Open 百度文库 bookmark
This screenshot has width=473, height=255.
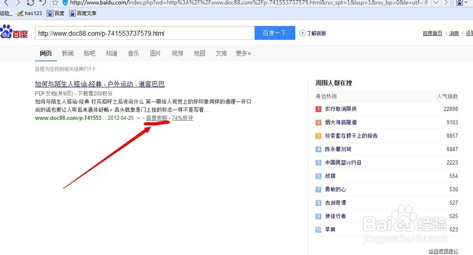(x=83, y=13)
